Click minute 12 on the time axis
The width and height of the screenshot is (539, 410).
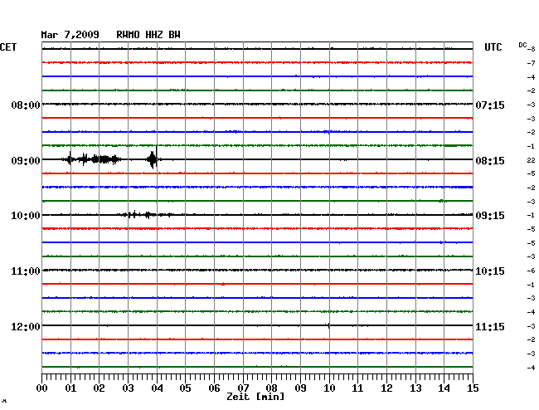[386, 388]
